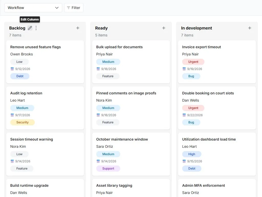Open Pinned comments on image proofs card
The height and width of the screenshot is (197, 262).
[131, 108]
